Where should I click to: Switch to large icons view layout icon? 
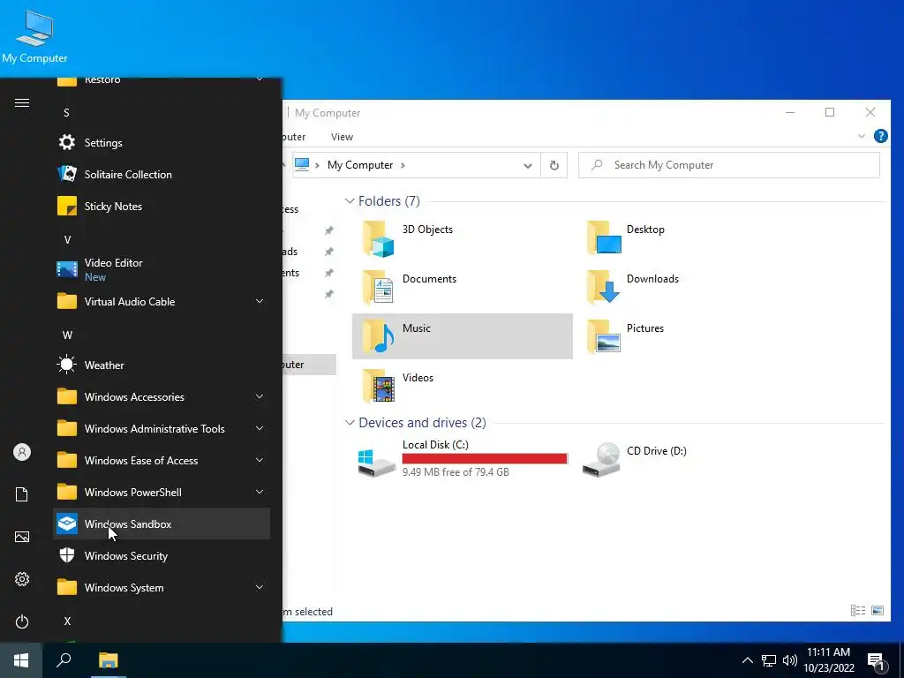(878, 611)
